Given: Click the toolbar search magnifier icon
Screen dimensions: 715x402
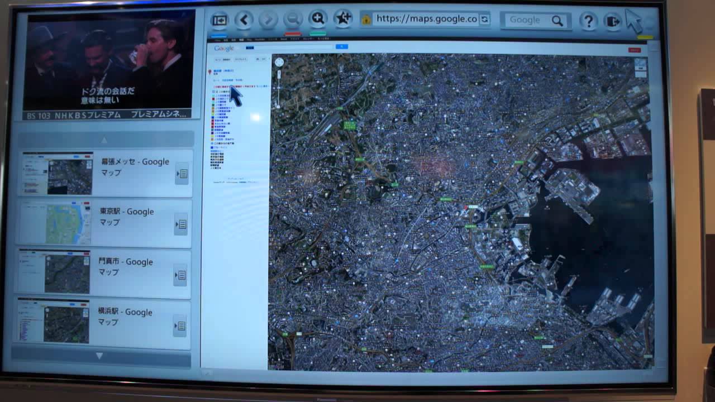Looking at the screenshot, I should pos(557,21).
